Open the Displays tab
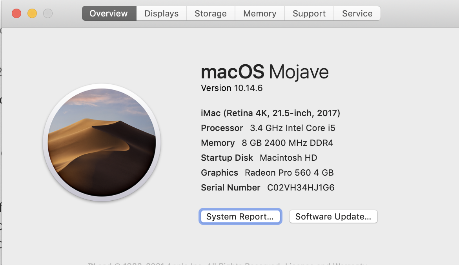This screenshot has height=265, width=459. pyautogui.click(x=161, y=14)
